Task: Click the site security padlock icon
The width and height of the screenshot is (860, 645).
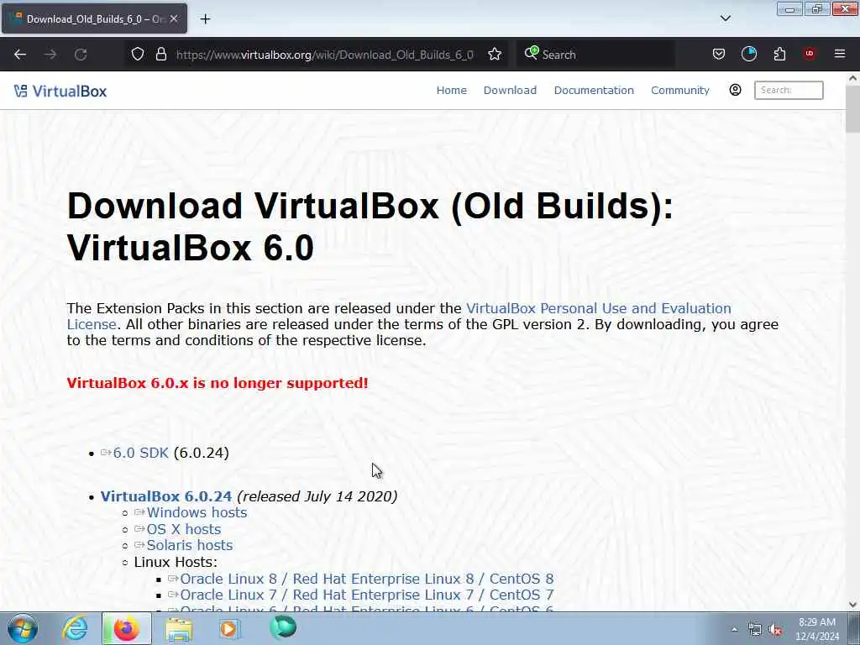Action: coord(160,54)
